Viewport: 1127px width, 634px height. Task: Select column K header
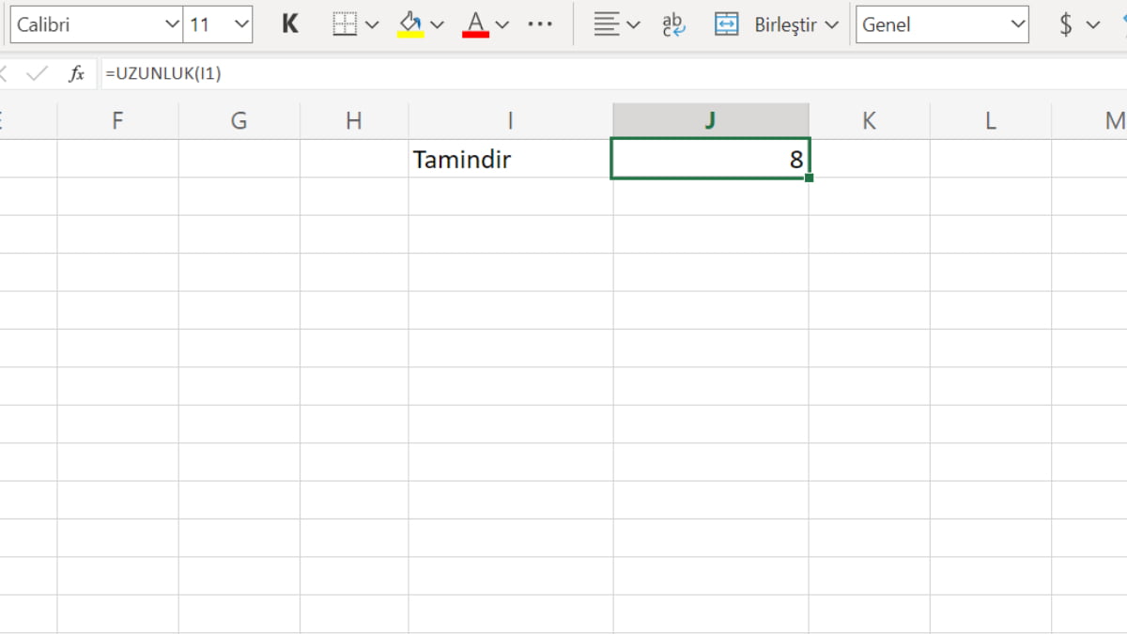[869, 120]
